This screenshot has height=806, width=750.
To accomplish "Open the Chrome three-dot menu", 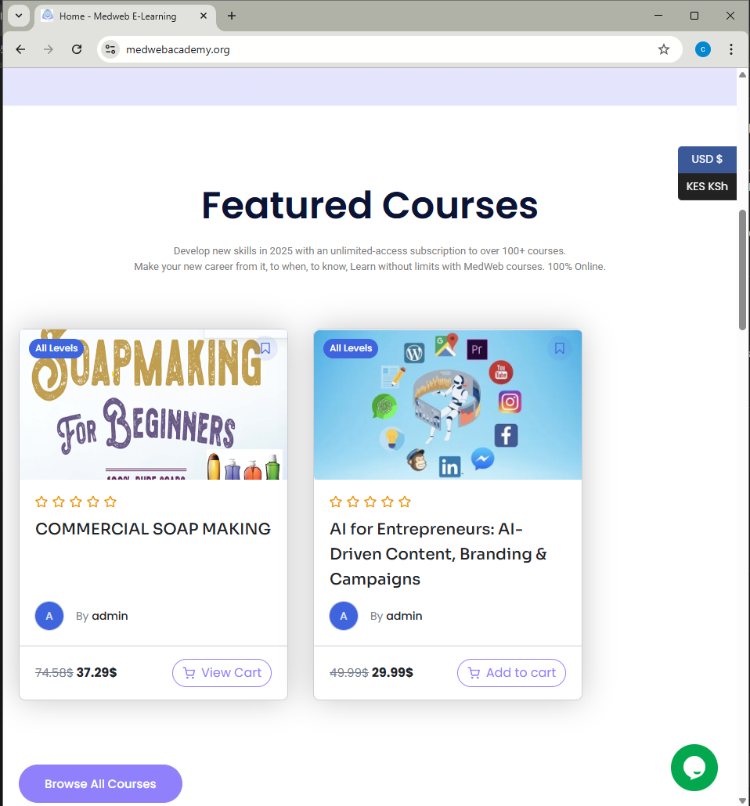I will coord(731,49).
